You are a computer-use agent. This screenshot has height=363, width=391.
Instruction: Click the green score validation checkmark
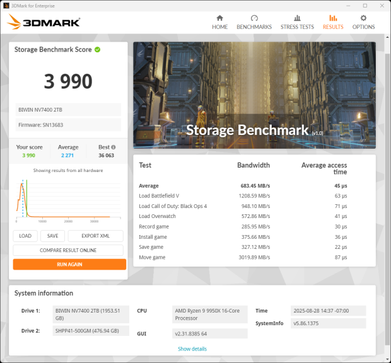point(98,50)
